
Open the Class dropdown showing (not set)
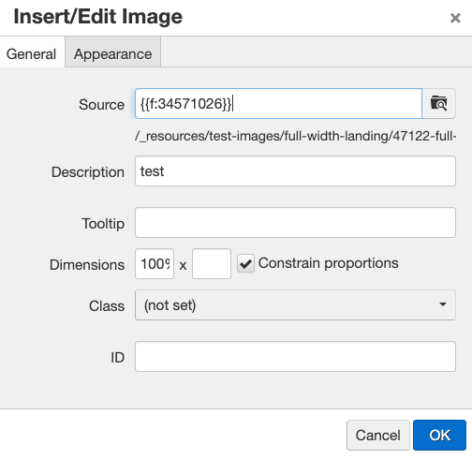295,305
